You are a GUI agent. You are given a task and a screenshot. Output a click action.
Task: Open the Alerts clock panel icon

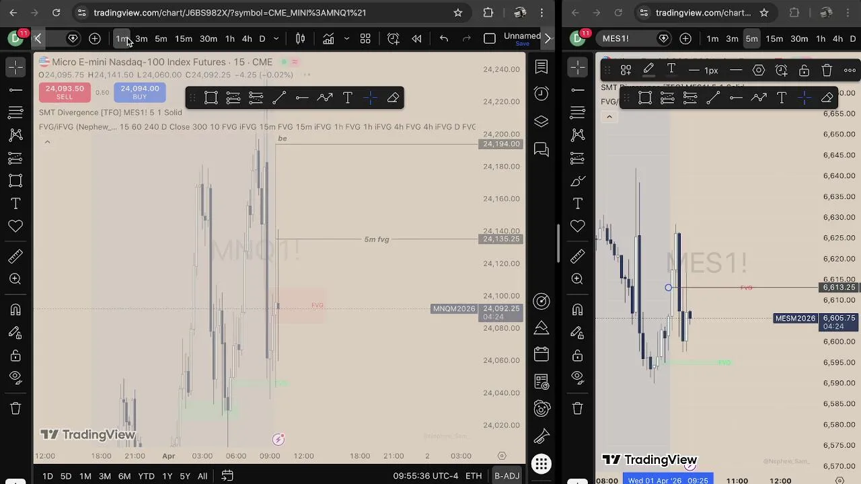point(541,94)
